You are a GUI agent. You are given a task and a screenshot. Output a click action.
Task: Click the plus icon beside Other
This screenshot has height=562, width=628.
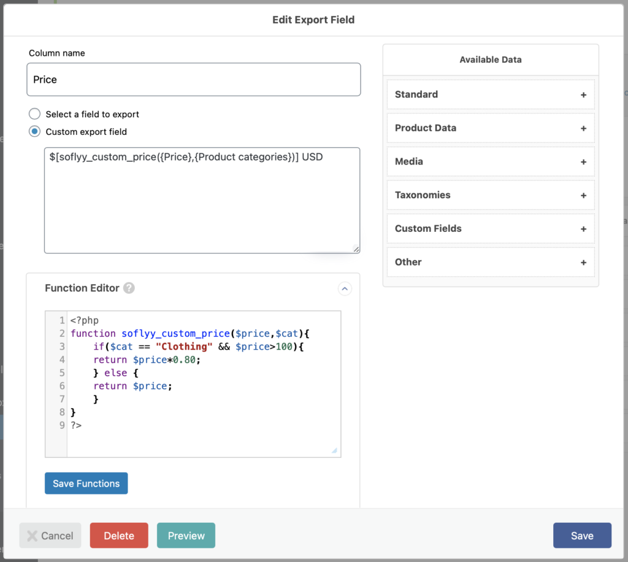(583, 263)
